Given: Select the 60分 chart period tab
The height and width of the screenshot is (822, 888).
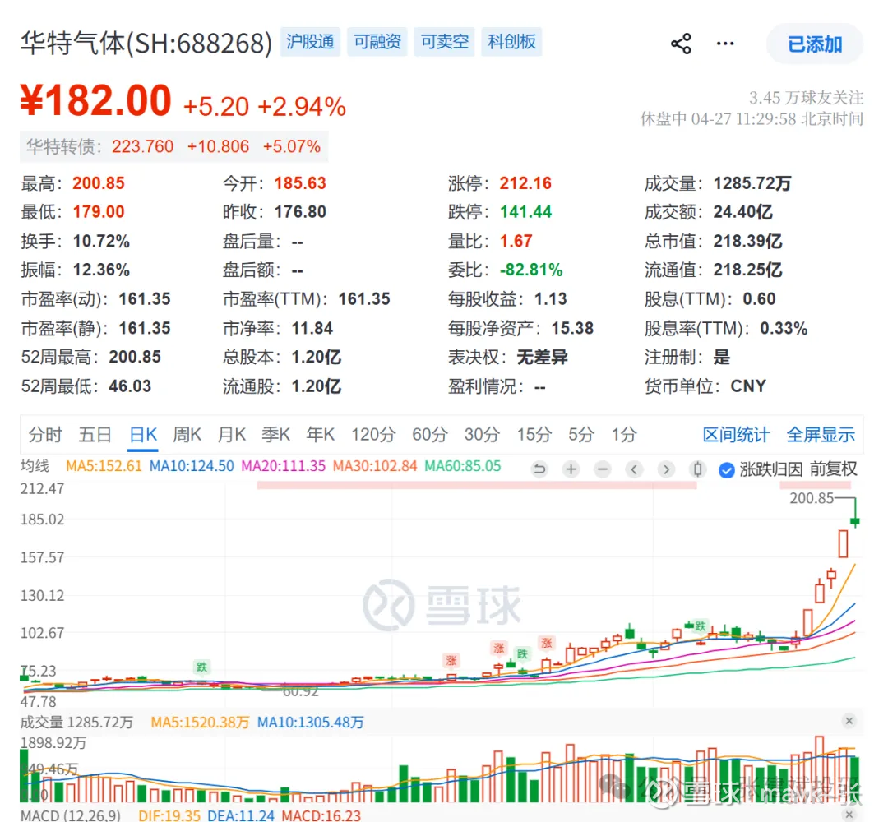Looking at the screenshot, I should coord(430,435).
